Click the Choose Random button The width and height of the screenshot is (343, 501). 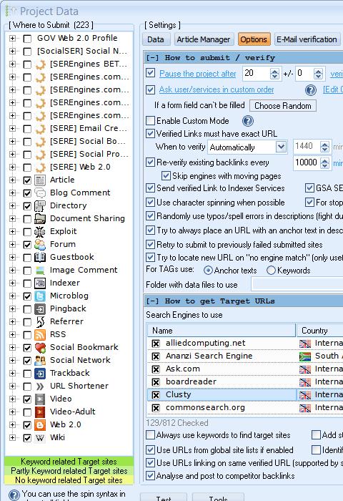[283, 106]
